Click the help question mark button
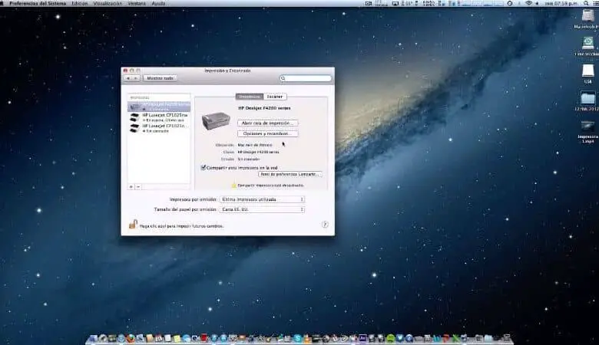 click(325, 225)
